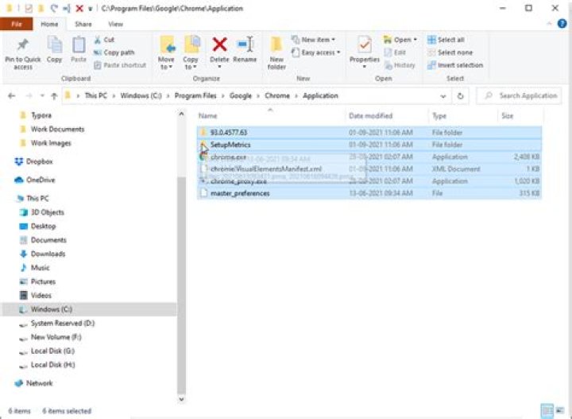Refresh the Application folder
The width and height of the screenshot is (572, 419).
[x=460, y=96]
